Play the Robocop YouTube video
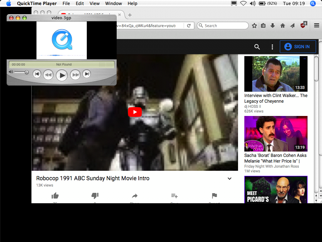 135,112
